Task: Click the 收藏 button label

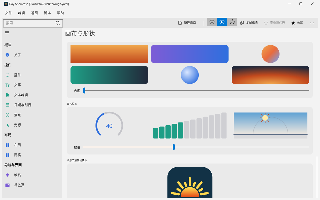Action: coord(300,23)
